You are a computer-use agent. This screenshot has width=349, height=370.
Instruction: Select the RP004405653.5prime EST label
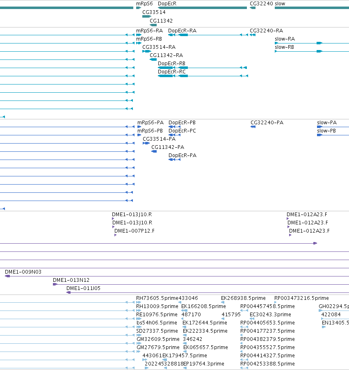[x=267, y=322]
